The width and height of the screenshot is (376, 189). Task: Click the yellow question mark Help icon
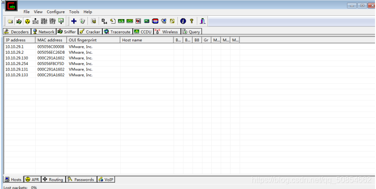coord(191,21)
